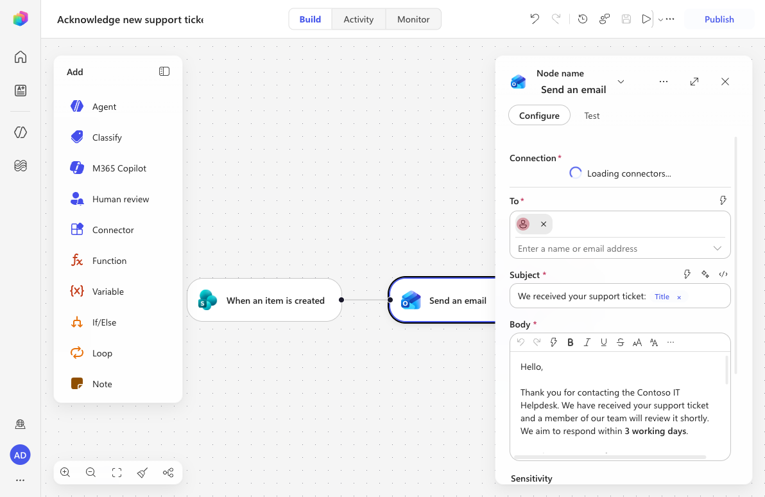Viewport: 765px width, 497px height.
Task: Expand the node panel to full size
Action: tap(694, 82)
